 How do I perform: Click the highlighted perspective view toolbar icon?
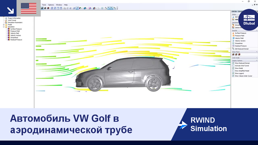(77, 8)
